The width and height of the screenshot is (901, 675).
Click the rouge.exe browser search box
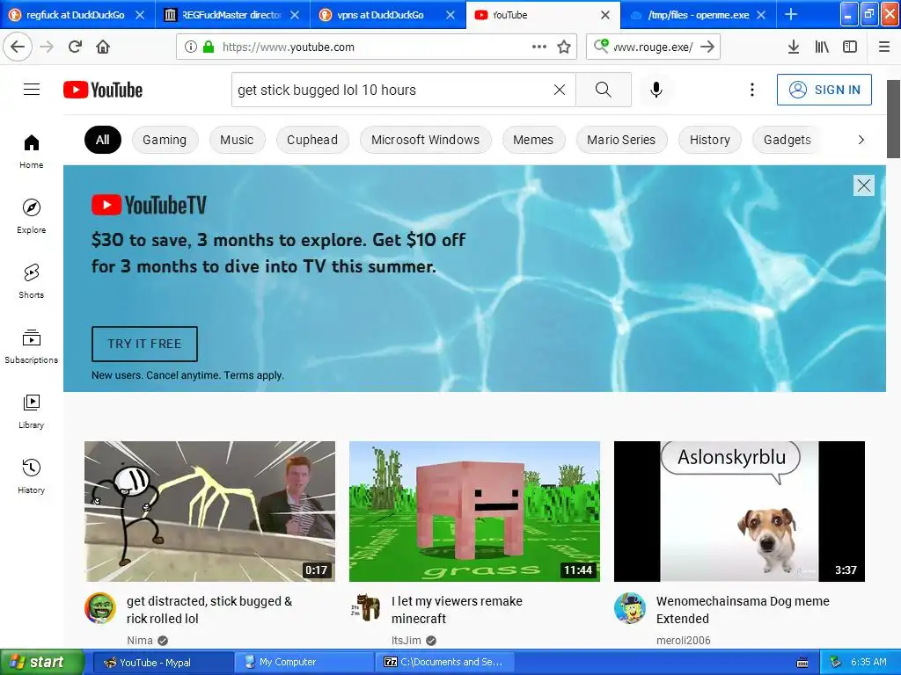[653, 47]
